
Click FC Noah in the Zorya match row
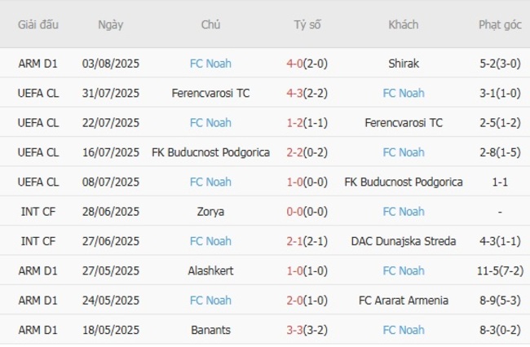click(x=404, y=212)
